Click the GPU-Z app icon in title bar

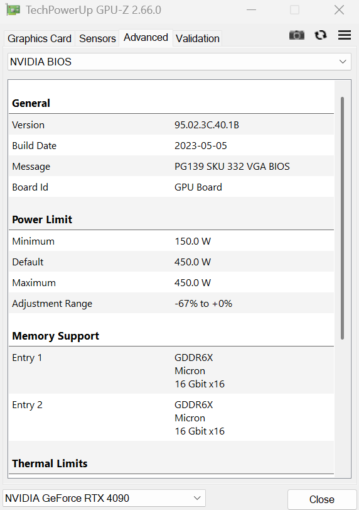click(x=13, y=10)
